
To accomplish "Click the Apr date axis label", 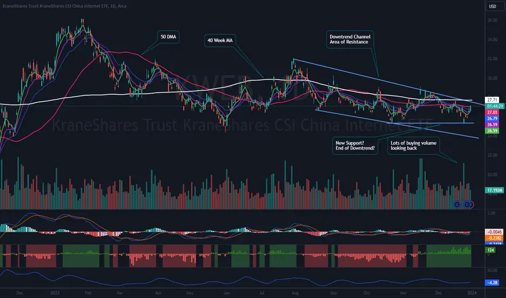I will click(158, 293).
